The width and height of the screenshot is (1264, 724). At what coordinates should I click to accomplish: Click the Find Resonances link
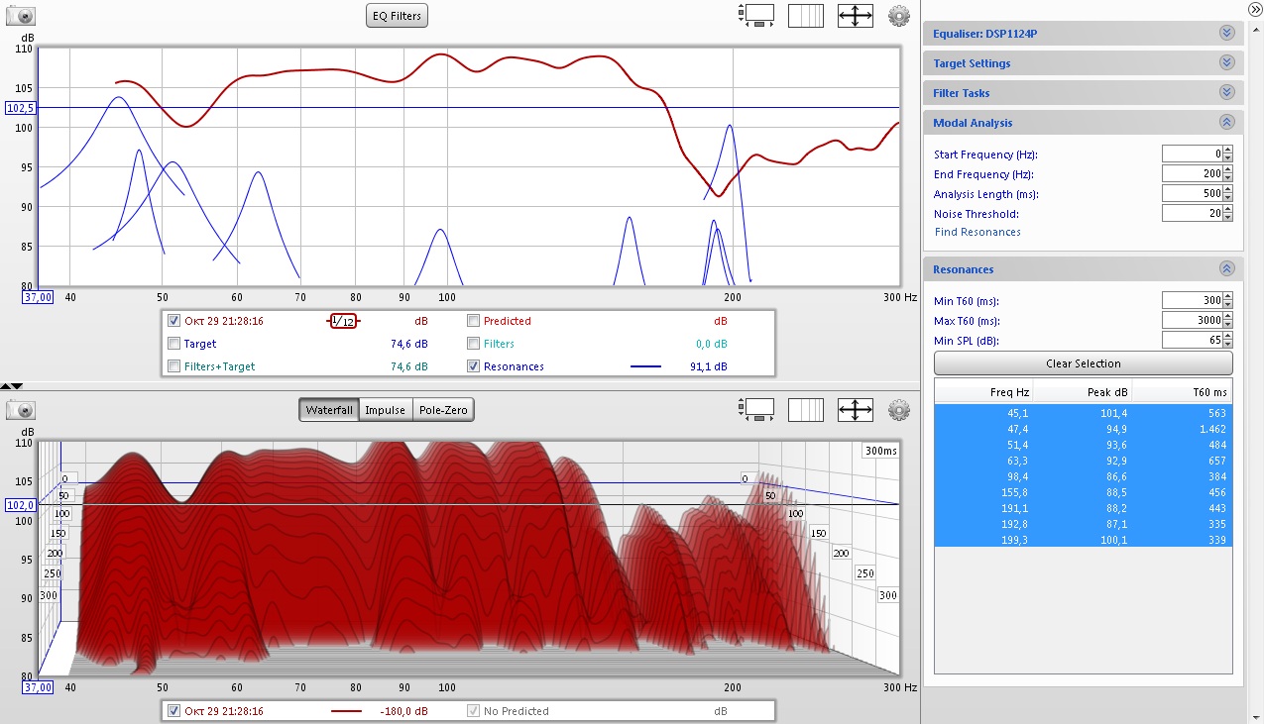(977, 232)
